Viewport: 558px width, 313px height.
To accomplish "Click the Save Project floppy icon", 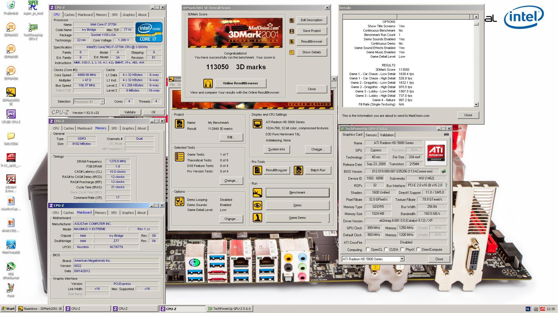I will (x=291, y=31).
